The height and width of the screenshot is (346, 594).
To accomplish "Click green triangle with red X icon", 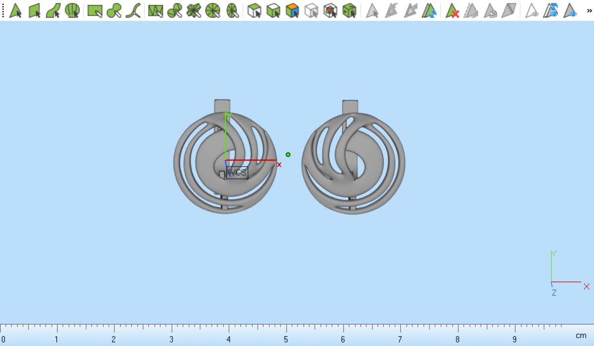I will 452,10.
